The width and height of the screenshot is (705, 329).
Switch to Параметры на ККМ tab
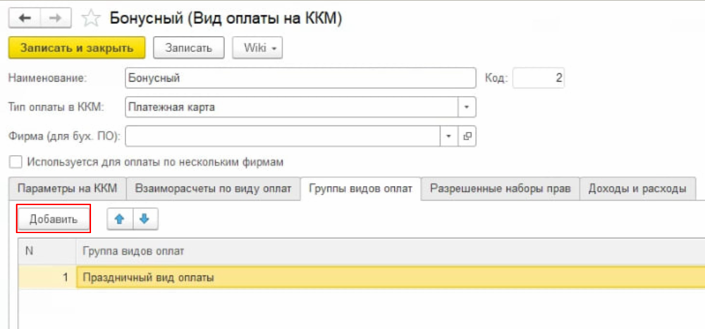(68, 189)
